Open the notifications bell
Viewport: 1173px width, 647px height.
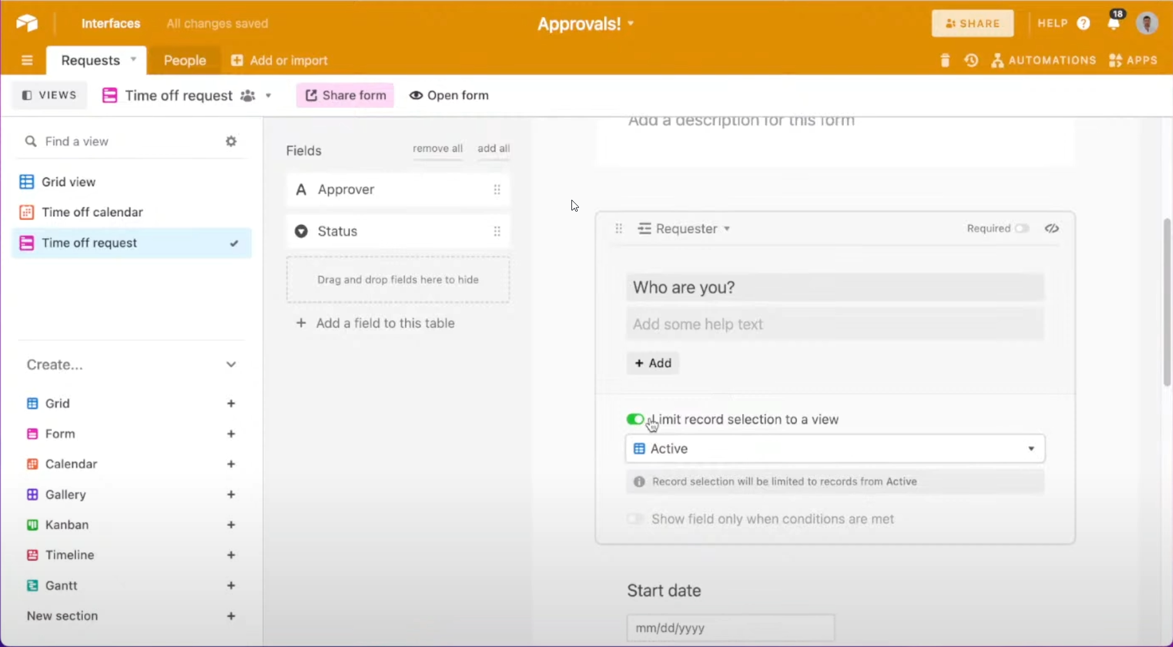click(x=1114, y=23)
